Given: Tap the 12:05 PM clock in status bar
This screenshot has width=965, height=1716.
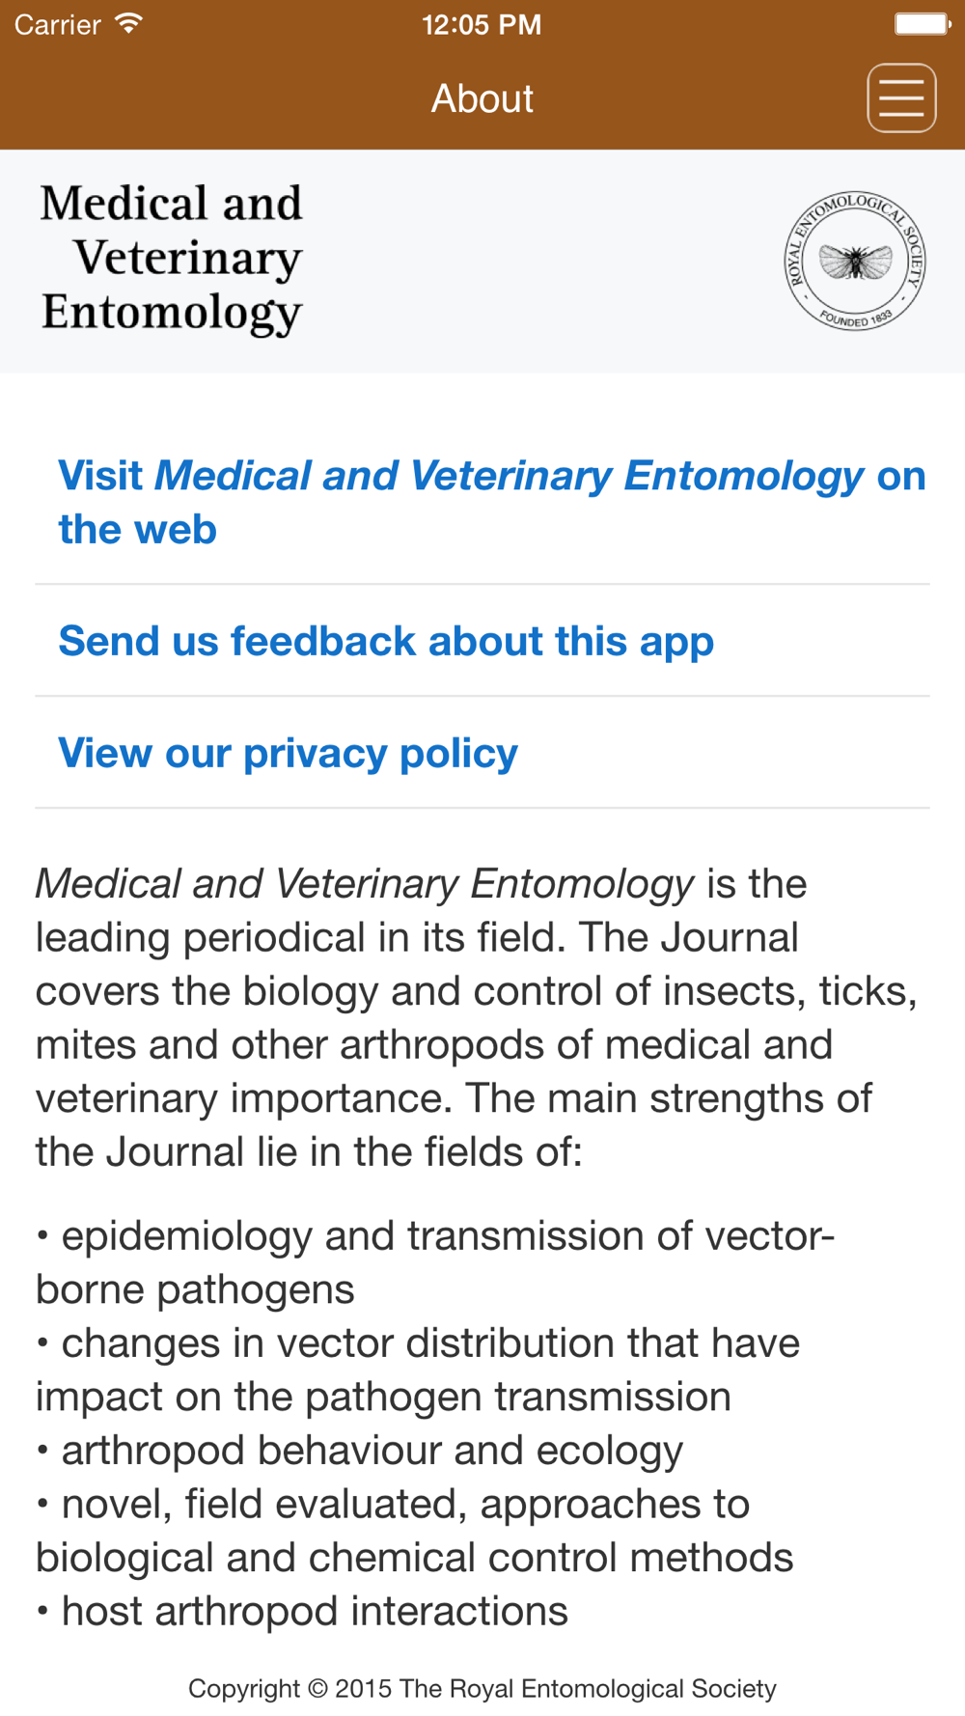Looking at the screenshot, I should tap(482, 24).
